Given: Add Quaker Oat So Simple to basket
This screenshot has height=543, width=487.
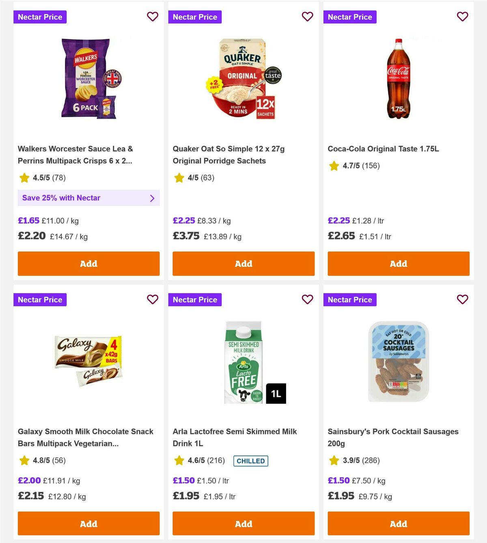Looking at the screenshot, I should coord(243,264).
